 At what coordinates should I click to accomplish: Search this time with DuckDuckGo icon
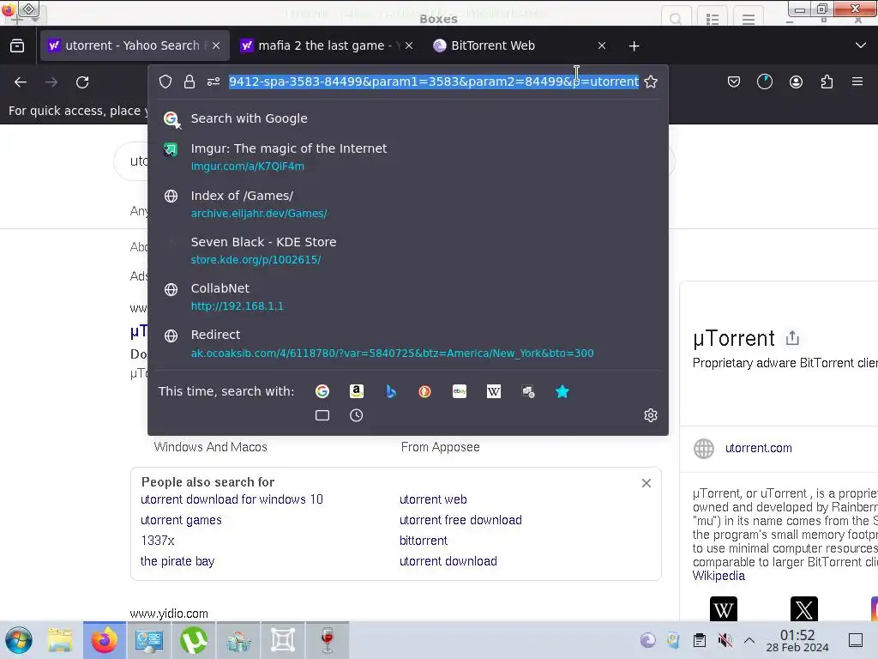(x=425, y=391)
